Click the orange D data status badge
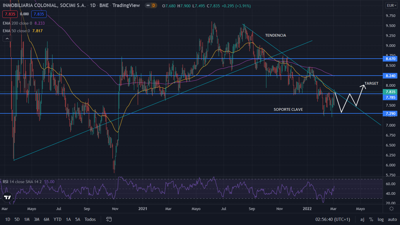The image size is (400, 225). tap(153, 6)
